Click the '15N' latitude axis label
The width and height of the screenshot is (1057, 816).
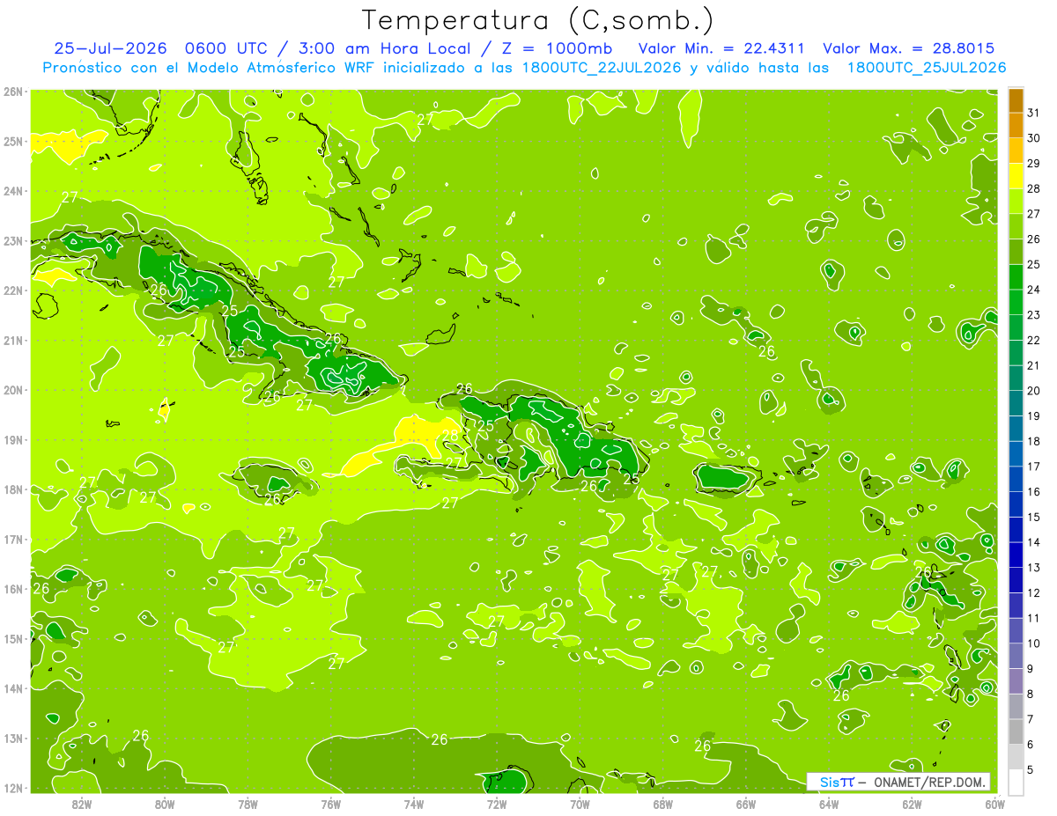[13, 638]
